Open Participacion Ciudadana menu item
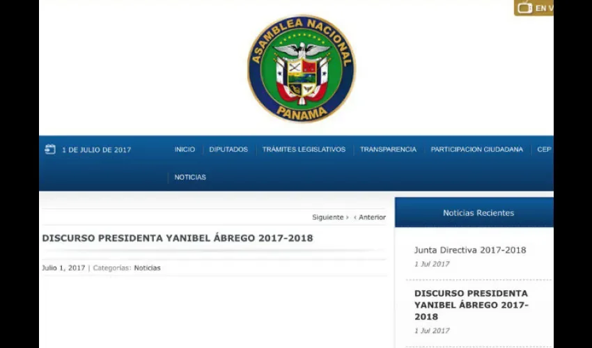The image size is (592, 348). click(477, 150)
